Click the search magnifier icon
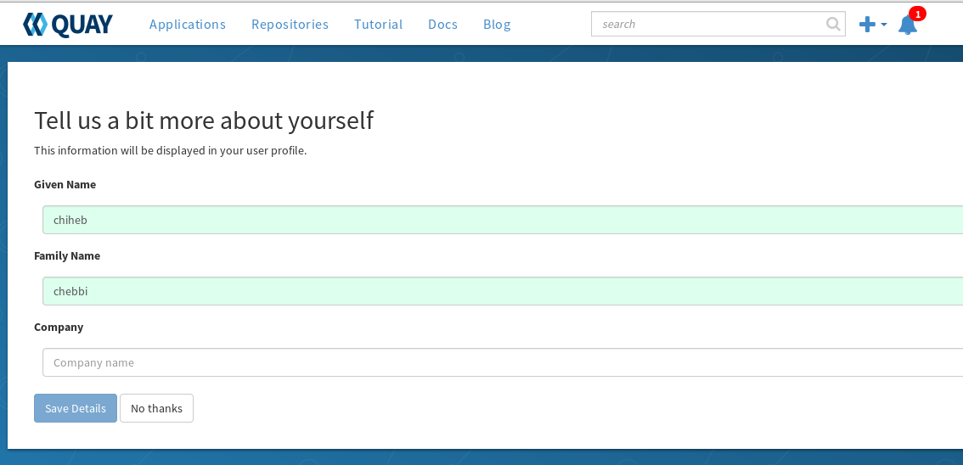The width and height of the screenshot is (963, 465). (x=833, y=24)
